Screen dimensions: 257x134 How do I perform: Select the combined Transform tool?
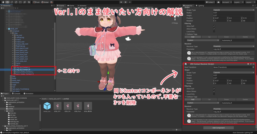click(x=25, y=2)
